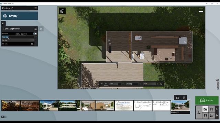Restore down the Lumion Pro window
The height and width of the screenshot is (123, 220).
point(212,3)
